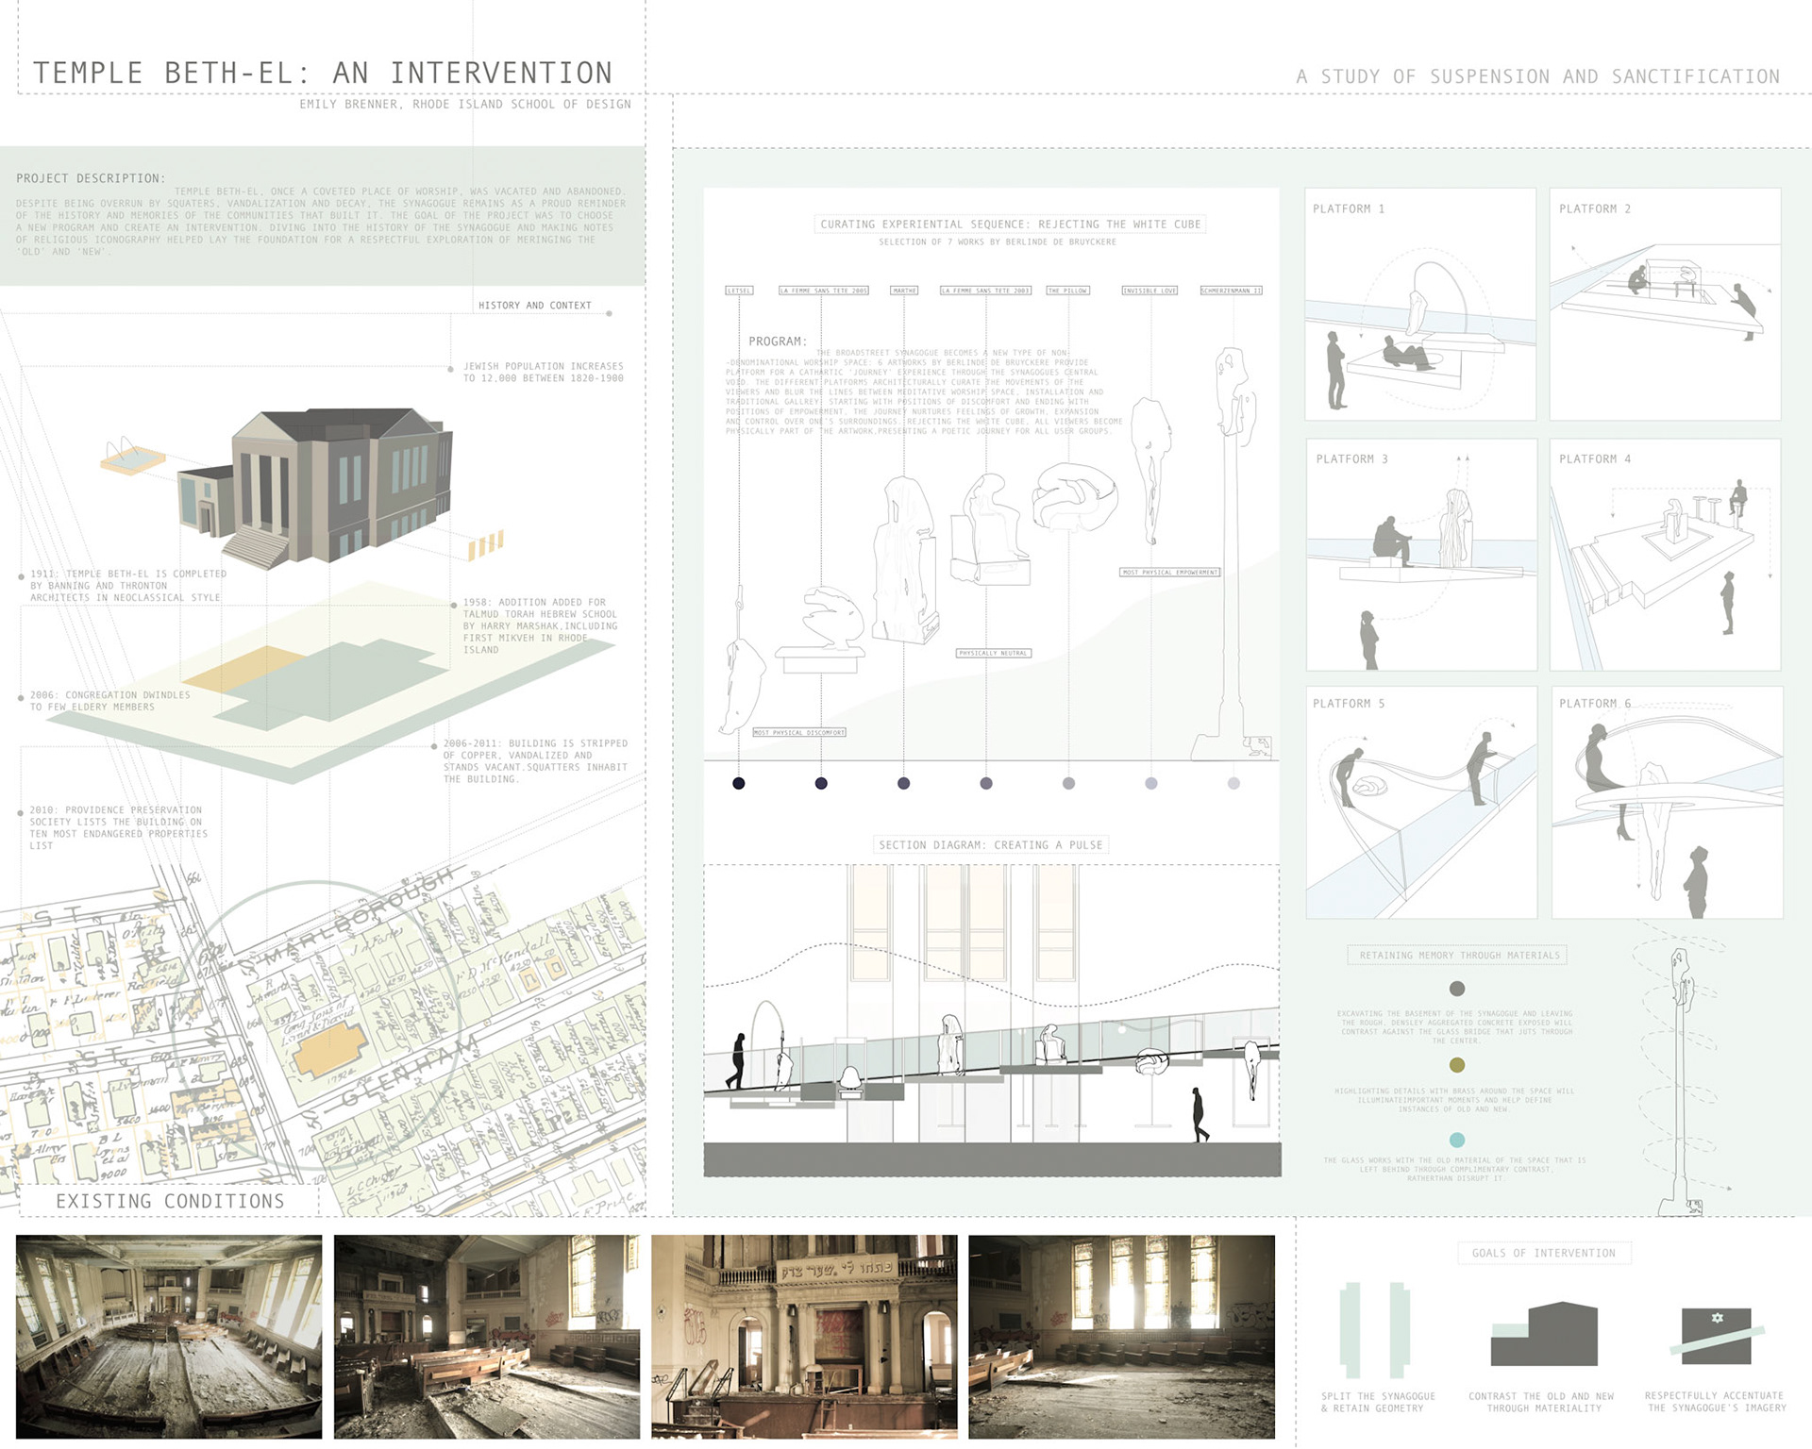The image size is (1812, 1449).
Task: Select the darkest first timeline dot
Action: pos(739,783)
